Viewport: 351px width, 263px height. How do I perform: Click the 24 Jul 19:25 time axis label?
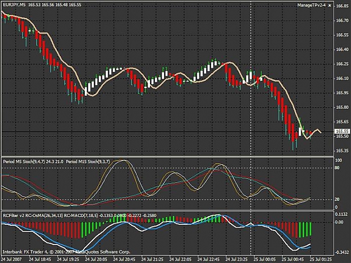coord(68,259)
